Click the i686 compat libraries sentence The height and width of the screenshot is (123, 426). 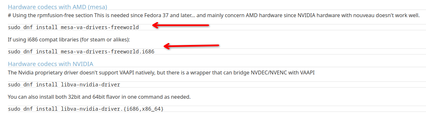pos(69,39)
